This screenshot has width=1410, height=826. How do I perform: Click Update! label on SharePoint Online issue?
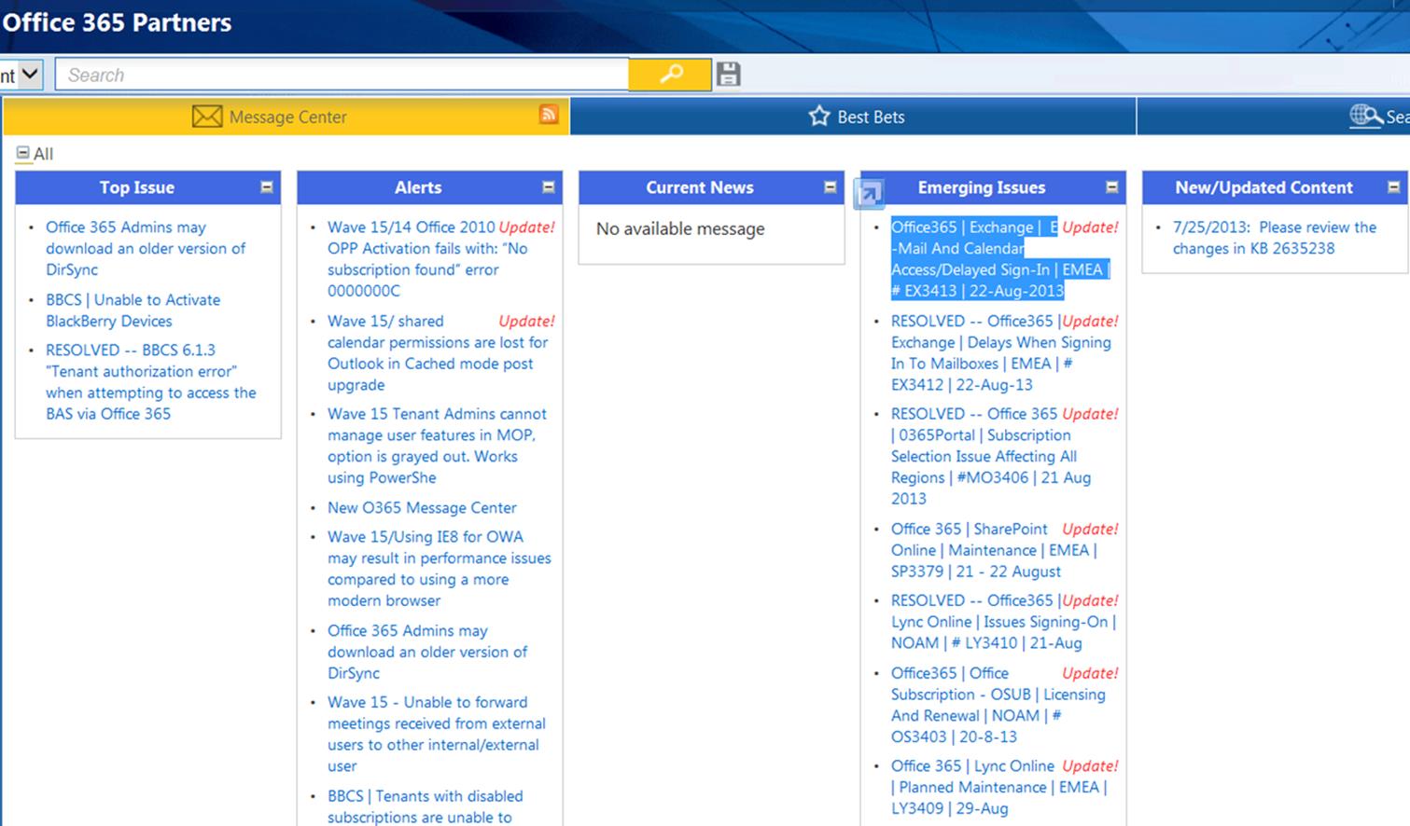tap(1090, 529)
